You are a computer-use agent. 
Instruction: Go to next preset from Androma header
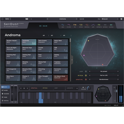tap(76, 19)
